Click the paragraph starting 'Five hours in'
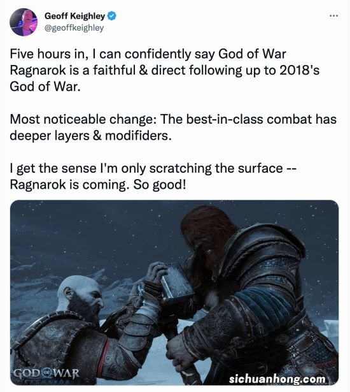Viewport: 350px width, 392px height. [x=165, y=70]
